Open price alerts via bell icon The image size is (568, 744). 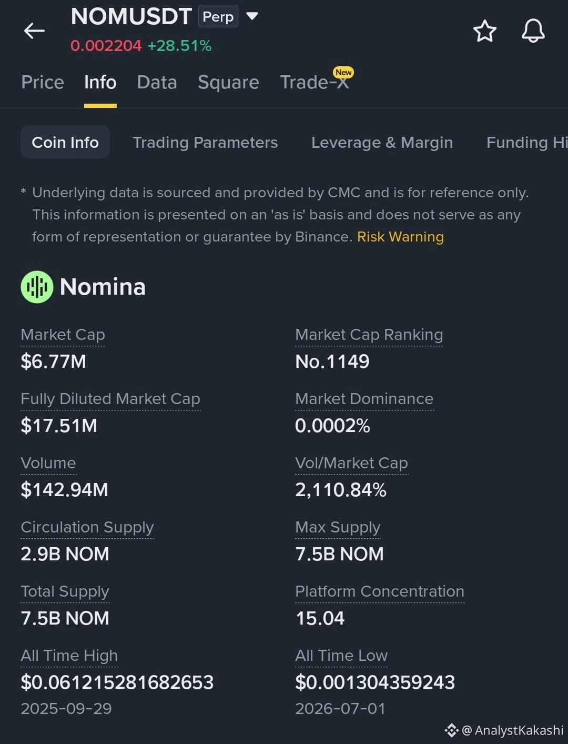point(533,31)
